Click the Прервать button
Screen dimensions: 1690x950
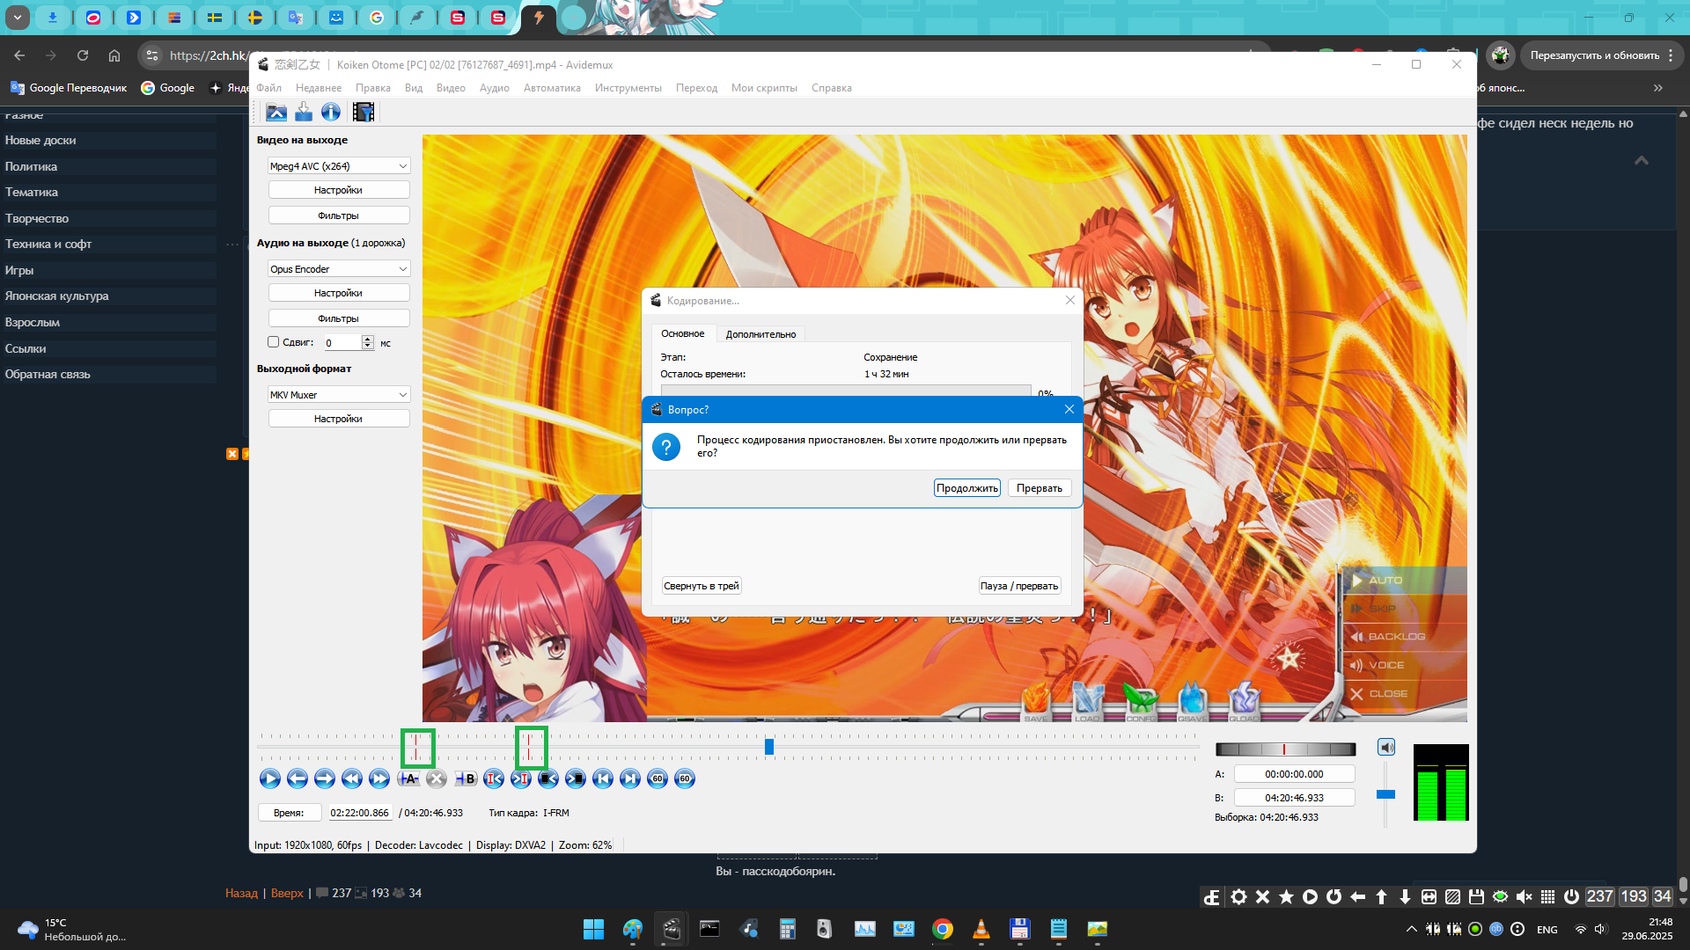1040,488
